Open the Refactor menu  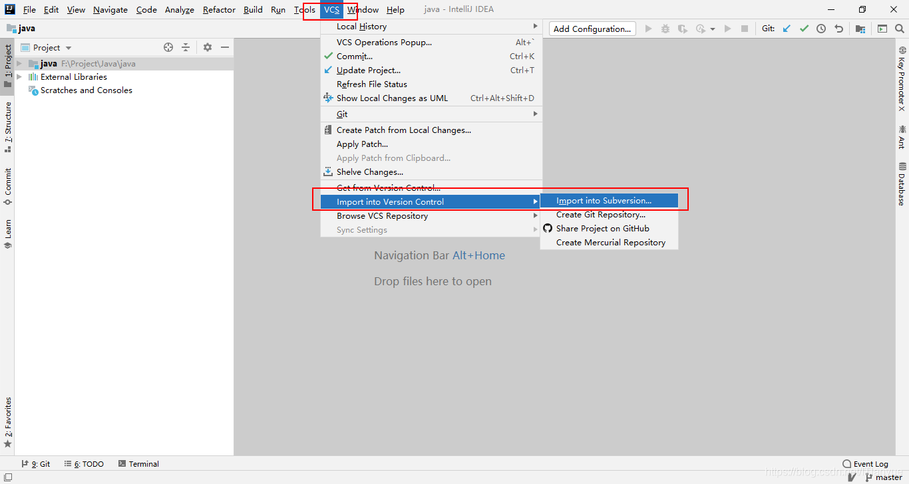pos(219,9)
